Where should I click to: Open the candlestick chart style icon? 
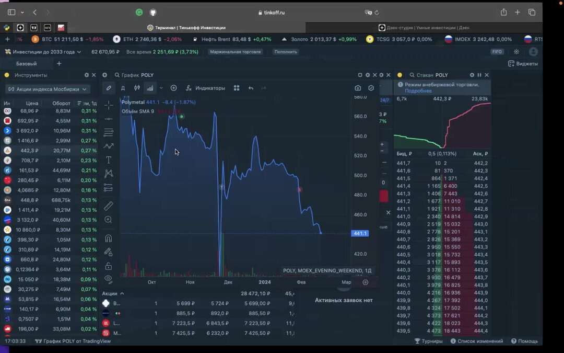pos(137,88)
